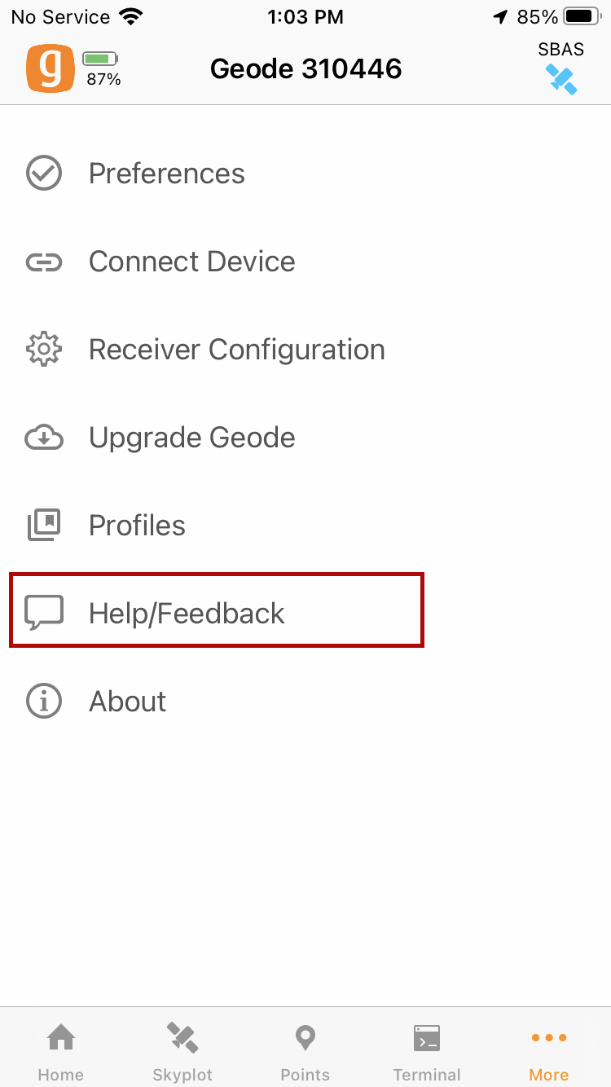
Task: Open the Help/Feedback entry
Action: point(187,614)
